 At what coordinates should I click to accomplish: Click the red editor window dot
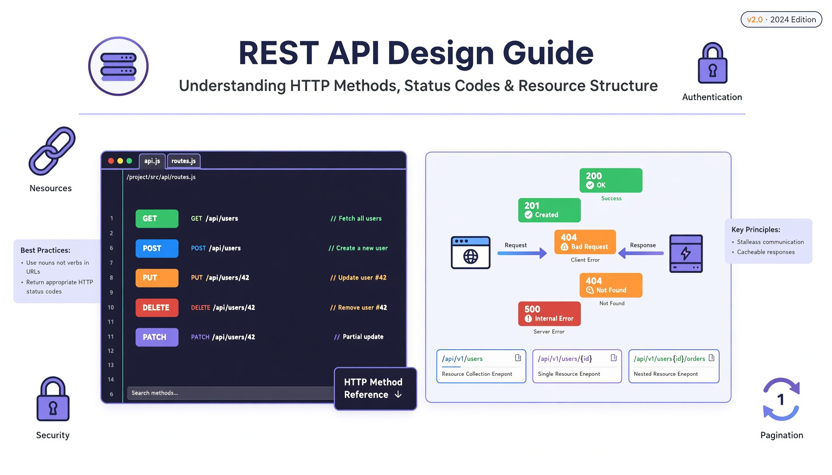(x=111, y=161)
